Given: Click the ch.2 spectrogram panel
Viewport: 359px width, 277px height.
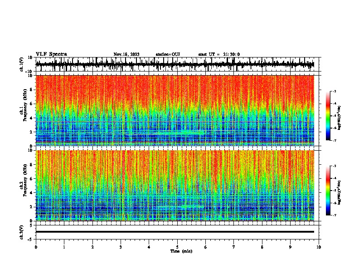Looking at the screenshot, I should click(x=175, y=186).
